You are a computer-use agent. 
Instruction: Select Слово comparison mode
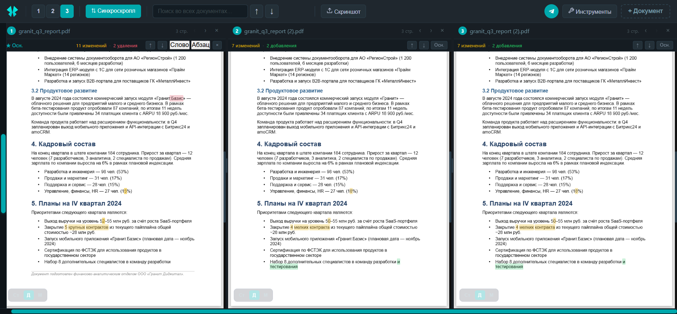[x=179, y=45]
